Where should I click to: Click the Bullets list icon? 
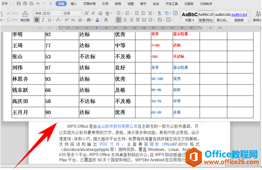119,13
